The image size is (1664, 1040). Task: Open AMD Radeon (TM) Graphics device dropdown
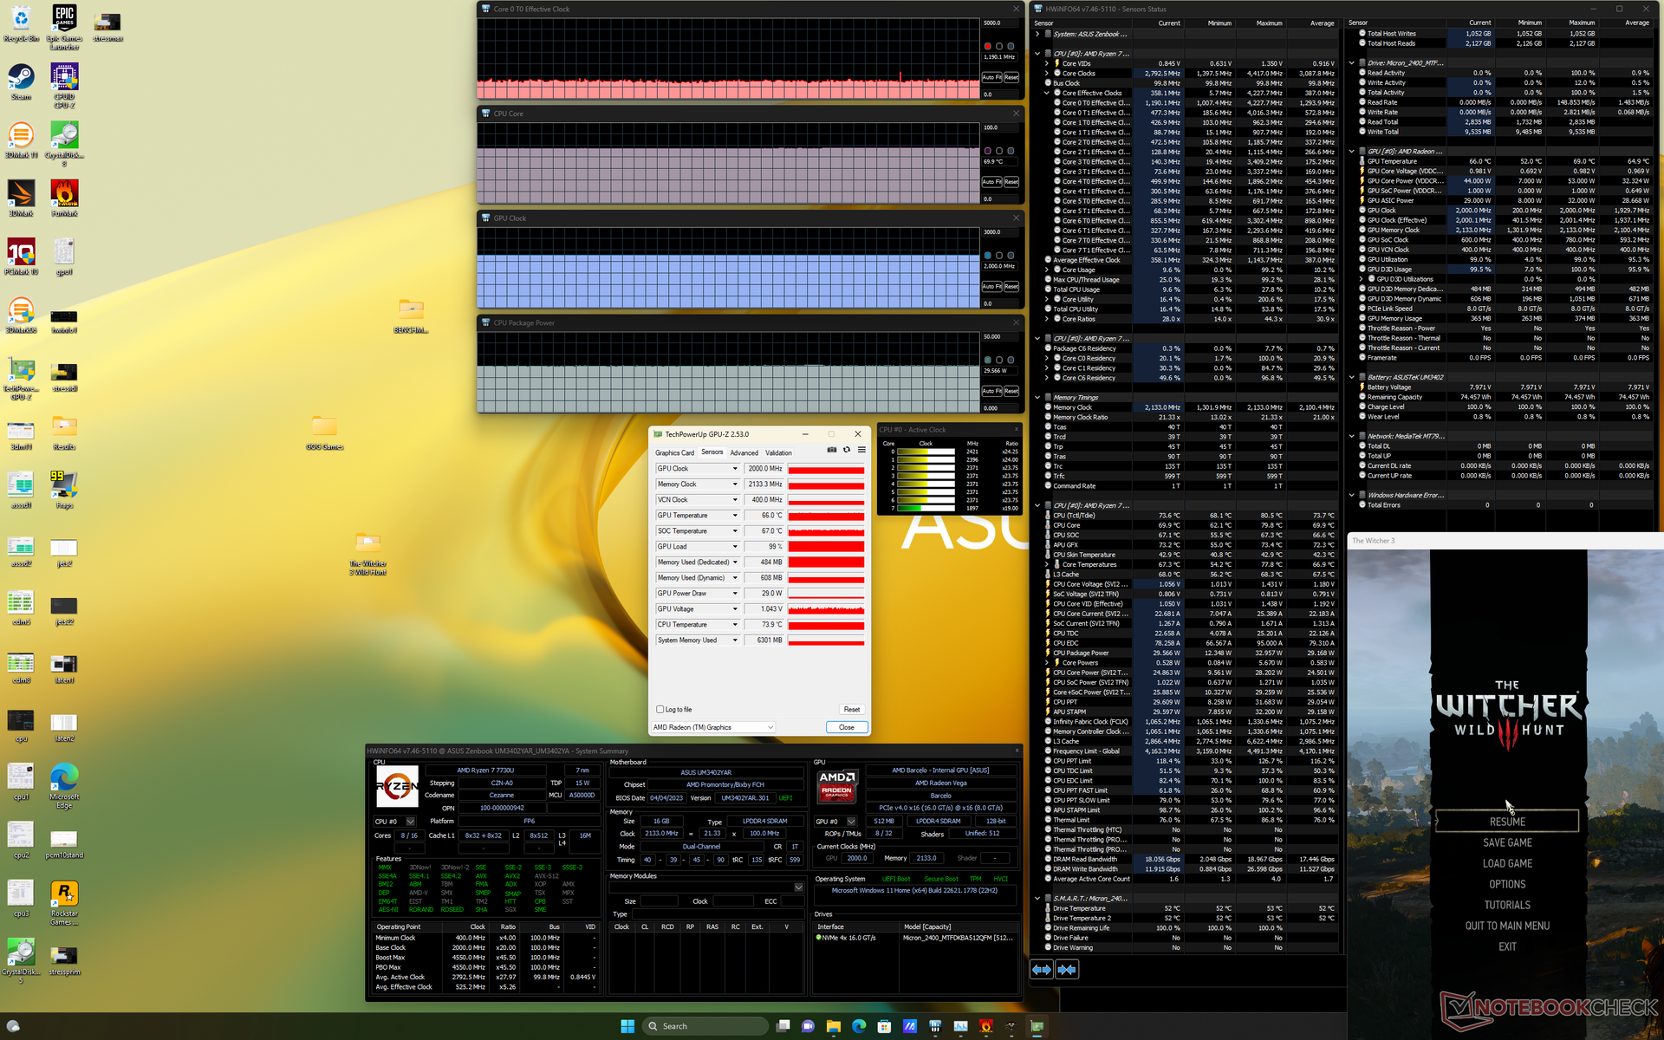[x=713, y=727]
